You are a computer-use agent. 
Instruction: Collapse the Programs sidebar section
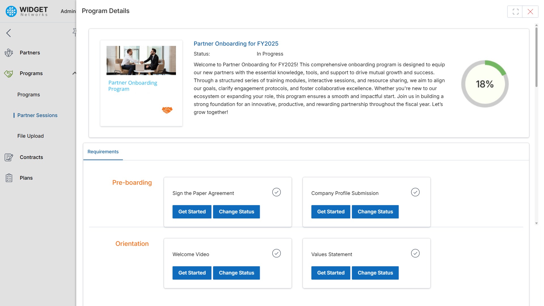coord(74,73)
